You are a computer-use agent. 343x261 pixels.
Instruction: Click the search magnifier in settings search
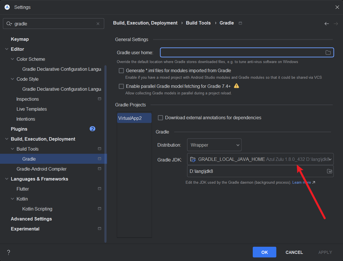(x=9, y=24)
